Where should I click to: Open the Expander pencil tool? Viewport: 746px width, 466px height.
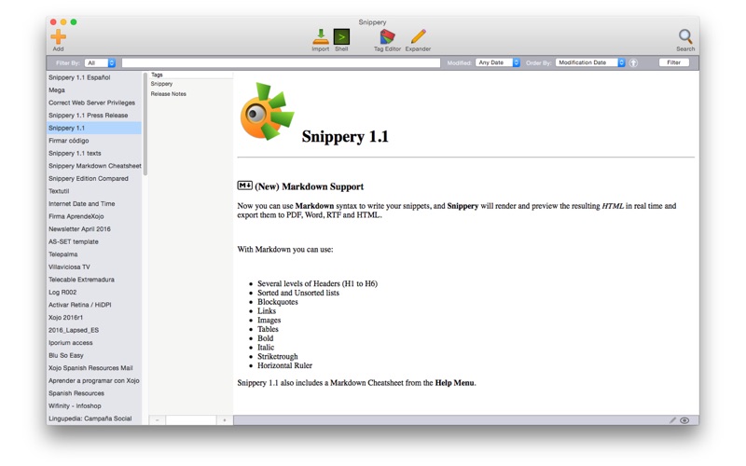(418, 36)
